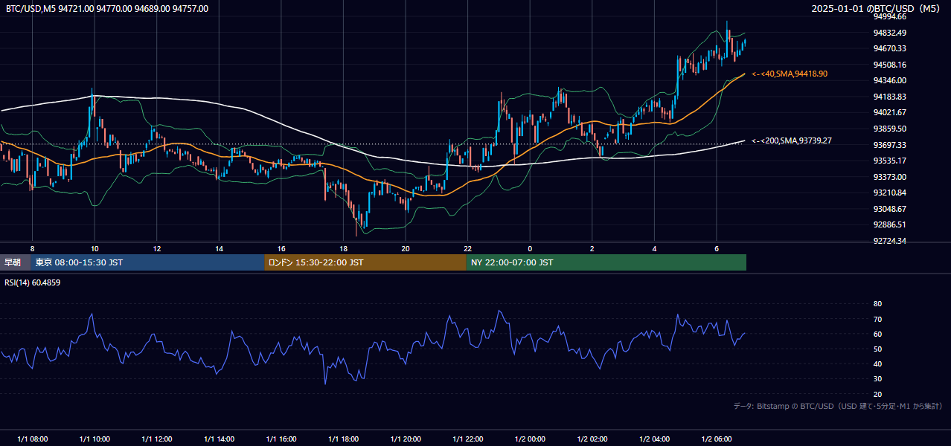Image resolution: width=951 pixels, height=446 pixels.
Task: Click the bottom date label 1/2 04:00
Action: 654,439
